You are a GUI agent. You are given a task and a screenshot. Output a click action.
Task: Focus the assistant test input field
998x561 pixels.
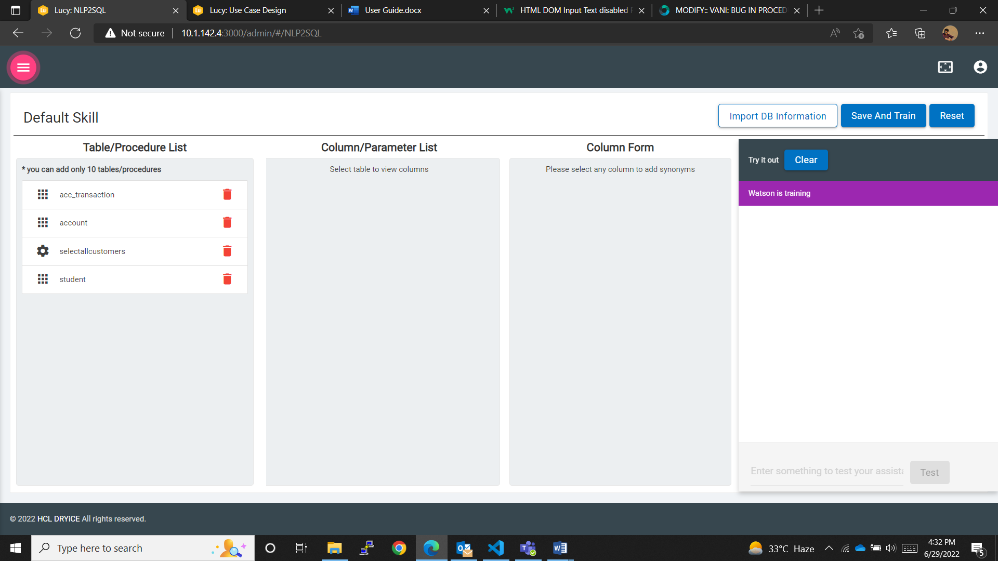click(826, 471)
